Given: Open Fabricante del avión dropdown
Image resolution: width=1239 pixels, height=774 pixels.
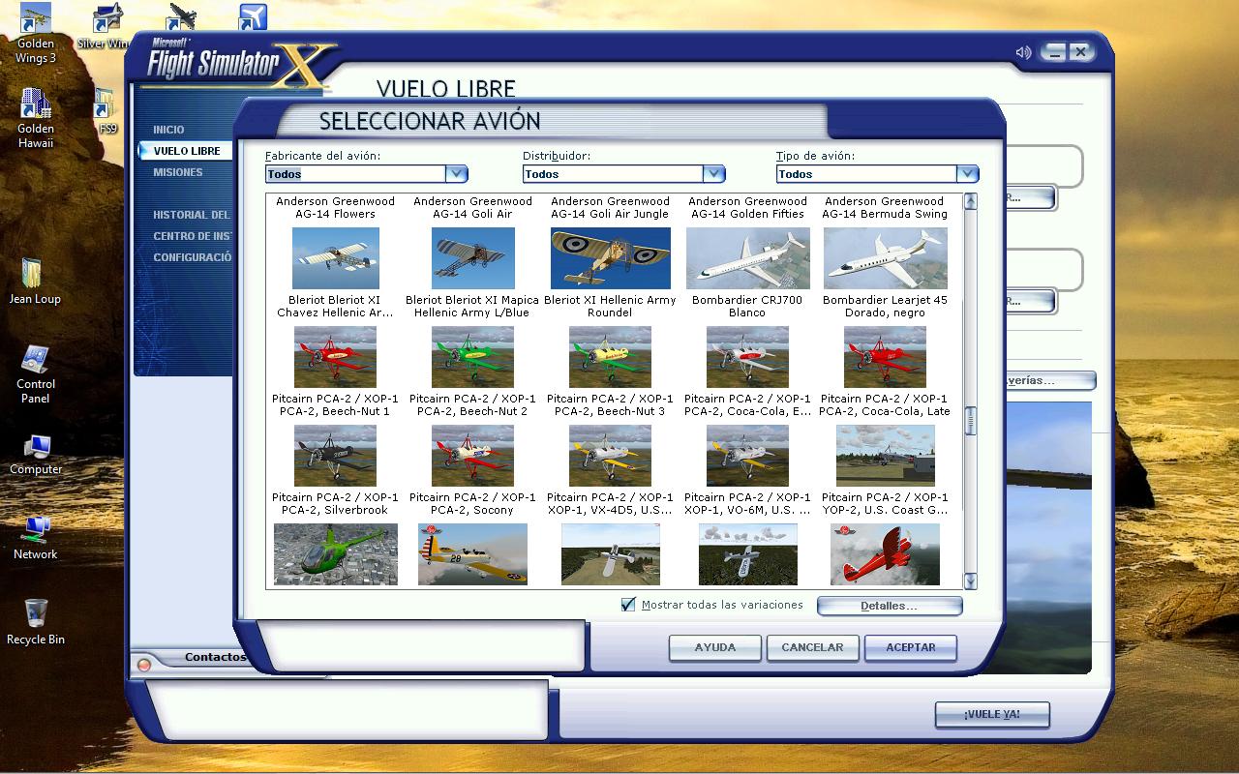Looking at the screenshot, I should tap(366, 174).
